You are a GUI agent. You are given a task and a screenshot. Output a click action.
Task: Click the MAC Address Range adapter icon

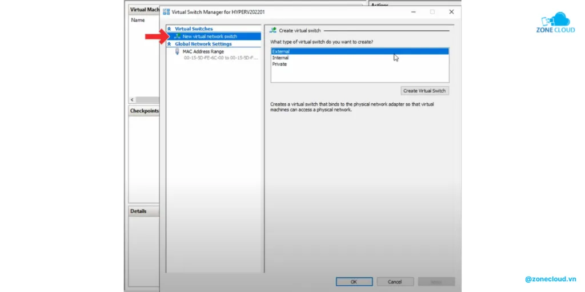click(177, 51)
